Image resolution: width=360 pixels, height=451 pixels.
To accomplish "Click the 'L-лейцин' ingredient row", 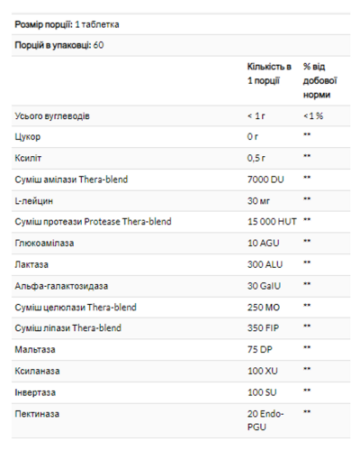I will [x=181, y=201].
